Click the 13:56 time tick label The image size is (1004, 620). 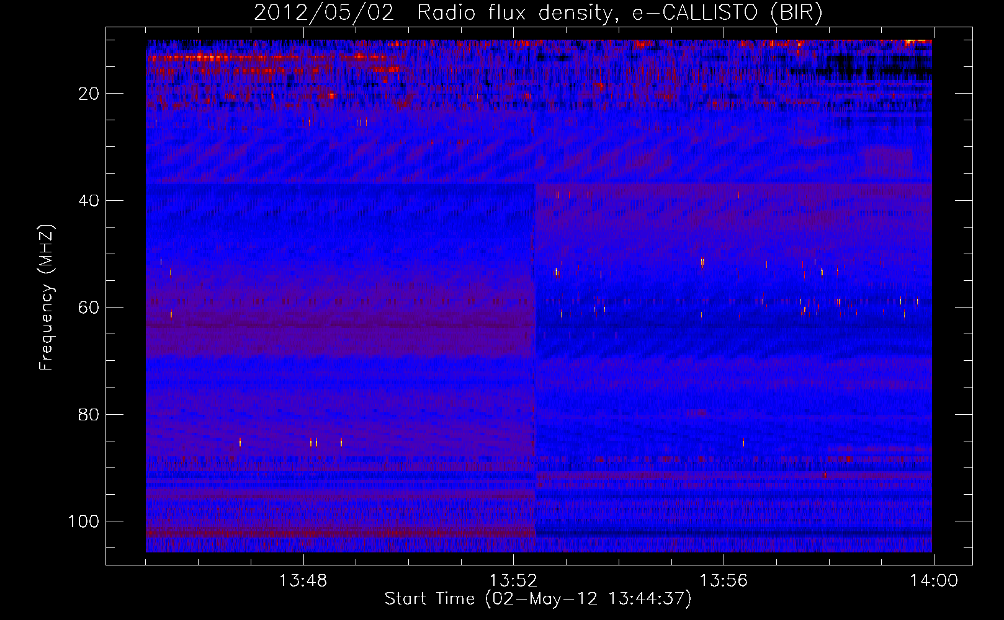tap(724, 581)
